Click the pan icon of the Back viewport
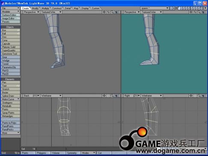The height and width of the screenshot is (156, 208). (x=104, y=96)
